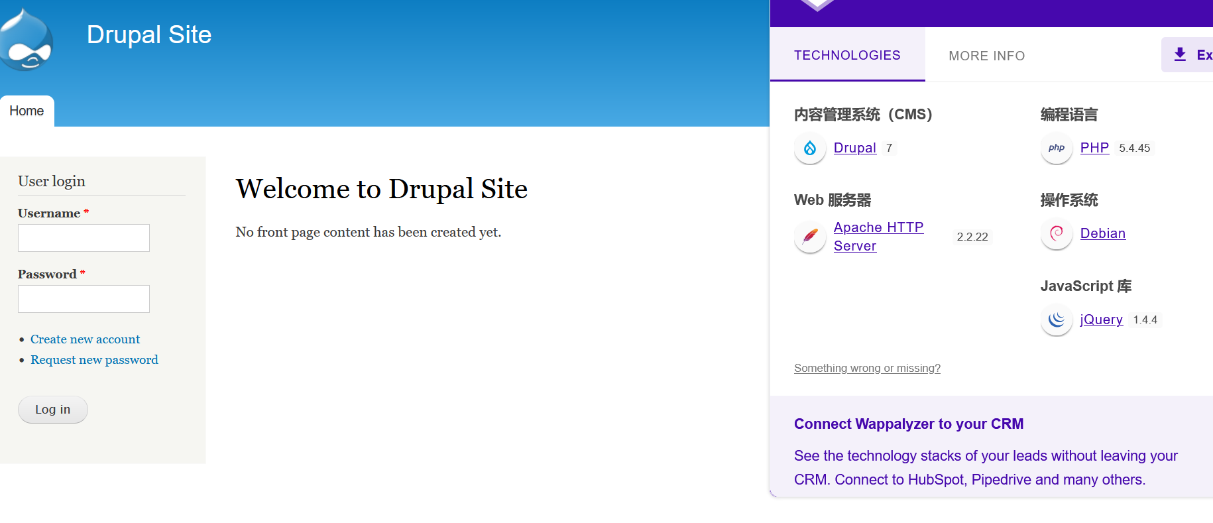Click the jQuery icon in Wappalyzer
1213x523 pixels.
tap(1057, 320)
